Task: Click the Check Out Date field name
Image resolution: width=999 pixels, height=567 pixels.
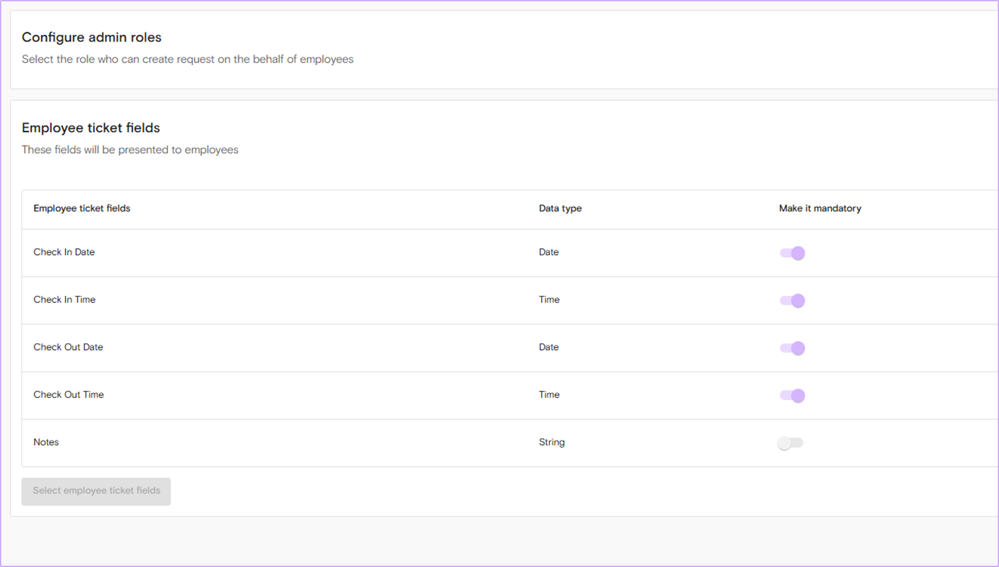Action: (x=68, y=347)
